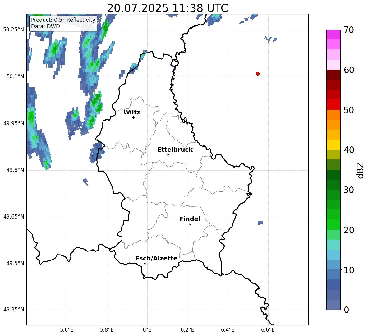Click the Findel station cross marker
Screen dimensions: 368x336
190,224
